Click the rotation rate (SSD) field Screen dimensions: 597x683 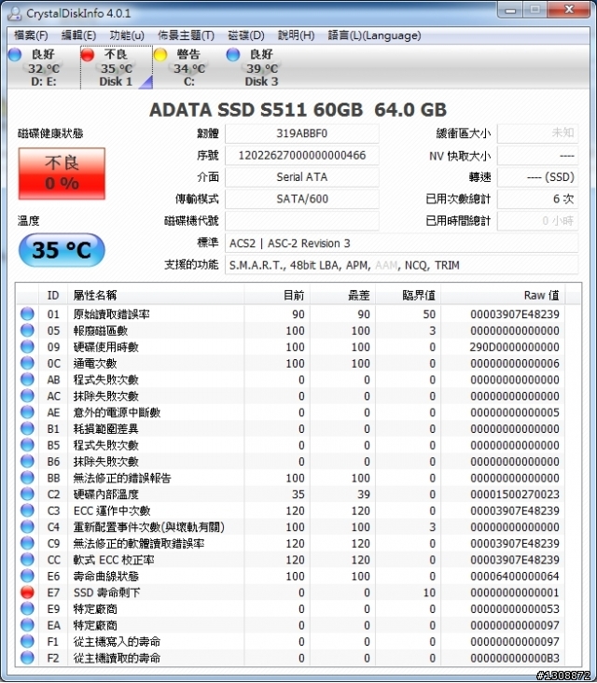coord(538,177)
